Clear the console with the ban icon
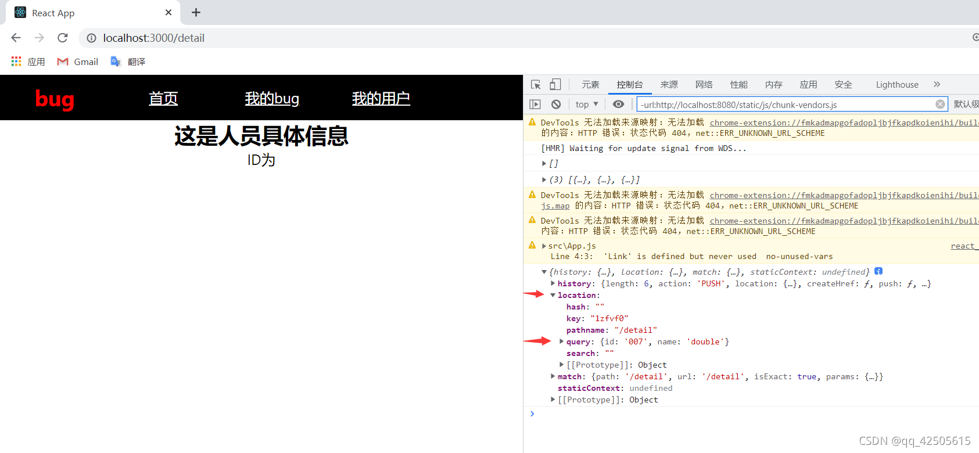 [x=556, y=105]
